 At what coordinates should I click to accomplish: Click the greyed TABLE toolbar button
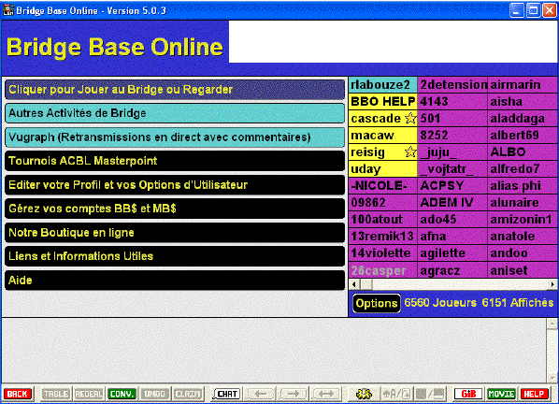(x=56, y=394)
